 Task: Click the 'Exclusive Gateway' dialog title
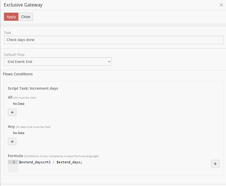(x=23, y=5)
